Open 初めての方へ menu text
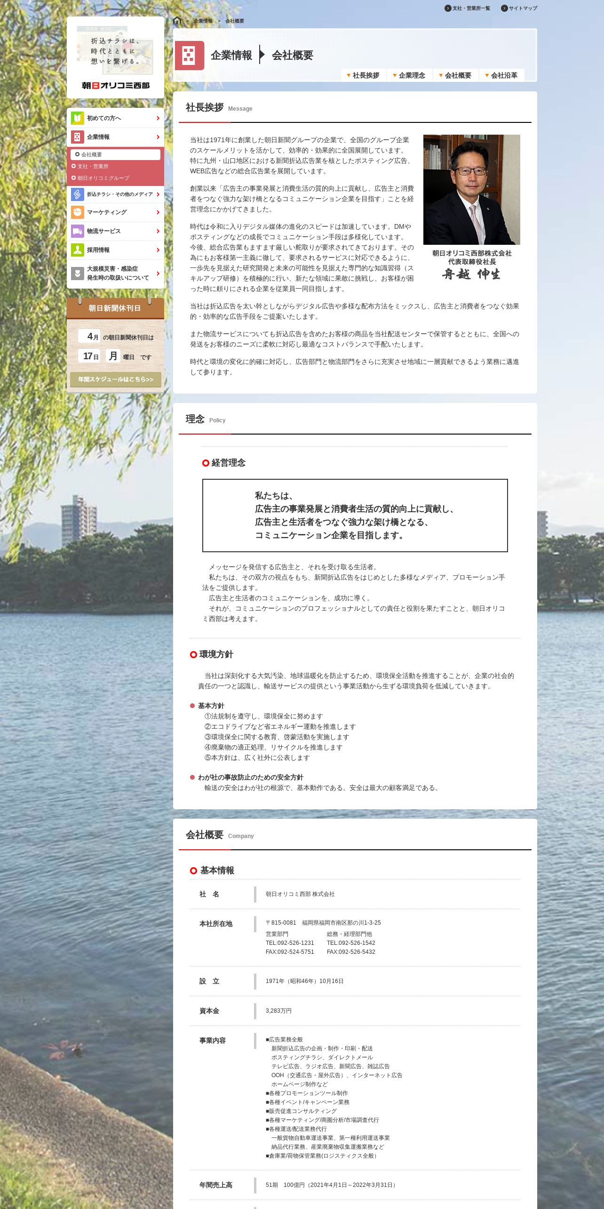 point(104,118)
